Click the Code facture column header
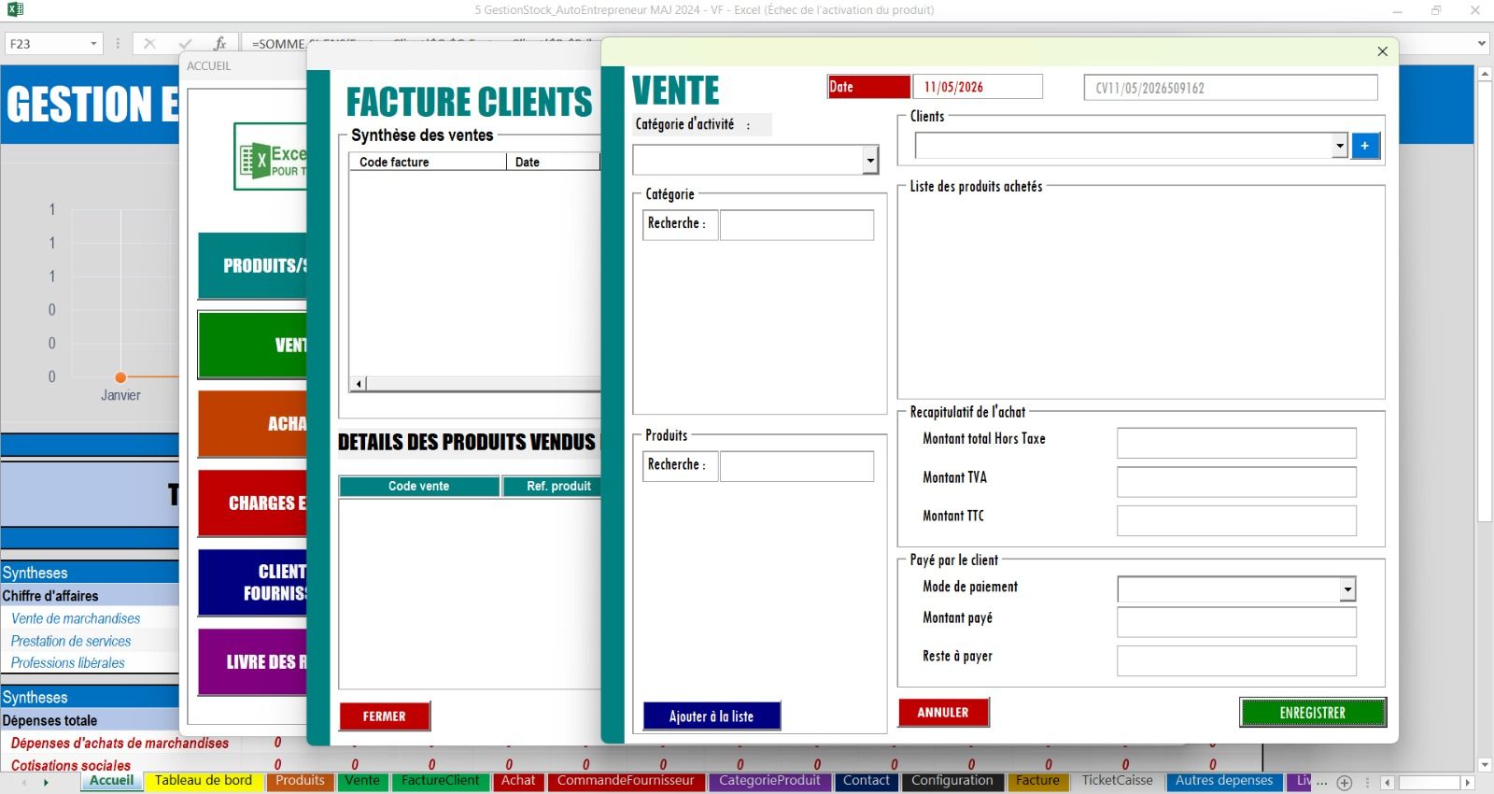 (x=428, y=162)
